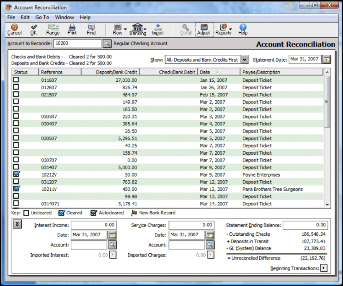This screenshot has width=343, height=286.
Task: Click the Imported Charges arrow button
Action: coord(211,255)
